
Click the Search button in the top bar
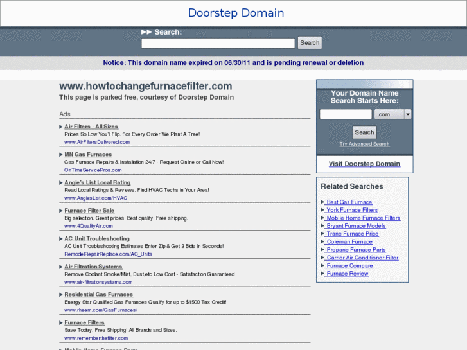[x=310, y=43]
